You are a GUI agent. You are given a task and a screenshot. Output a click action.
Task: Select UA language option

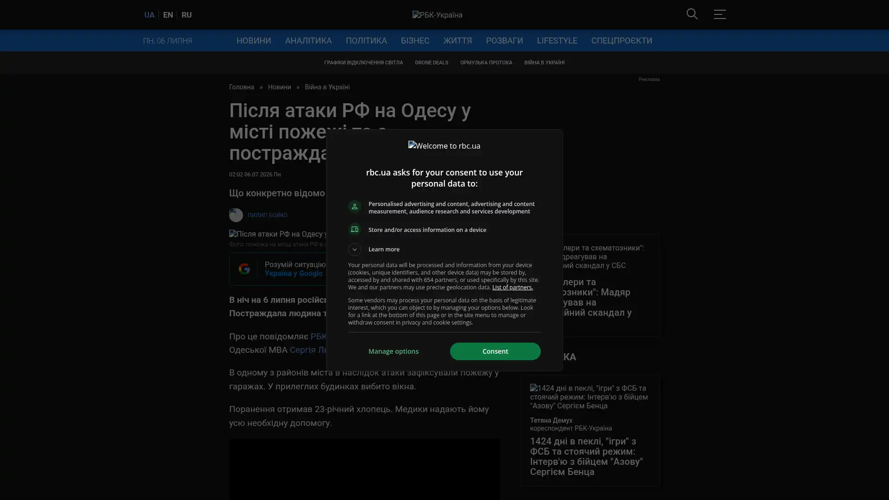[x=149, y=15]
